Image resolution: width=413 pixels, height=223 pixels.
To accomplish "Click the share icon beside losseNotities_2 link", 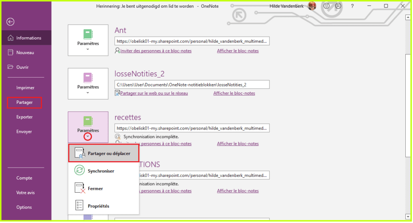I will pos(117,93).
